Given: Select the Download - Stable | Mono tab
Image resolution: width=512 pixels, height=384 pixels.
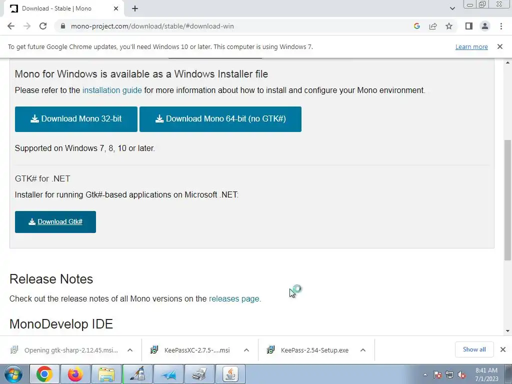Looking at the screenshot, I should point(63,8).
